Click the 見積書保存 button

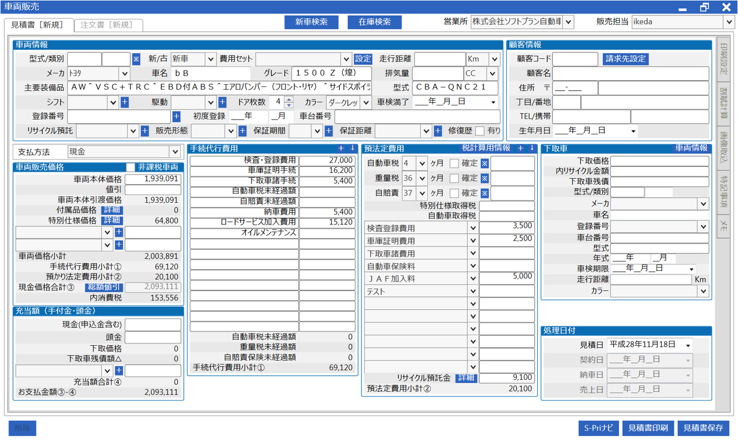point(703,428)
